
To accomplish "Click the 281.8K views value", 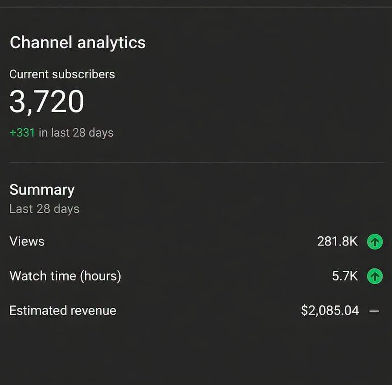I will (338, 242).
